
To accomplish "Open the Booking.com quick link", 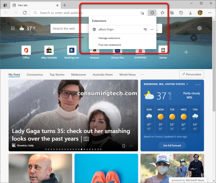I will click(x=72, y=52).
